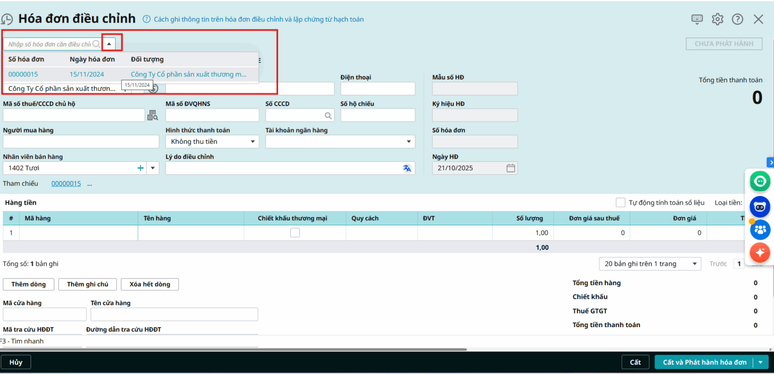Open the 00000015 reference link
Image resolution: width=774 pixels, height=374 pixels.
point(66,183)
